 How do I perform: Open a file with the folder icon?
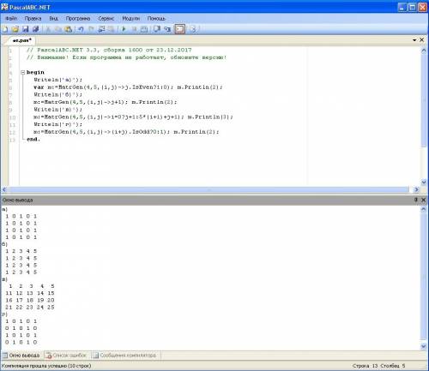pos(15,29)
